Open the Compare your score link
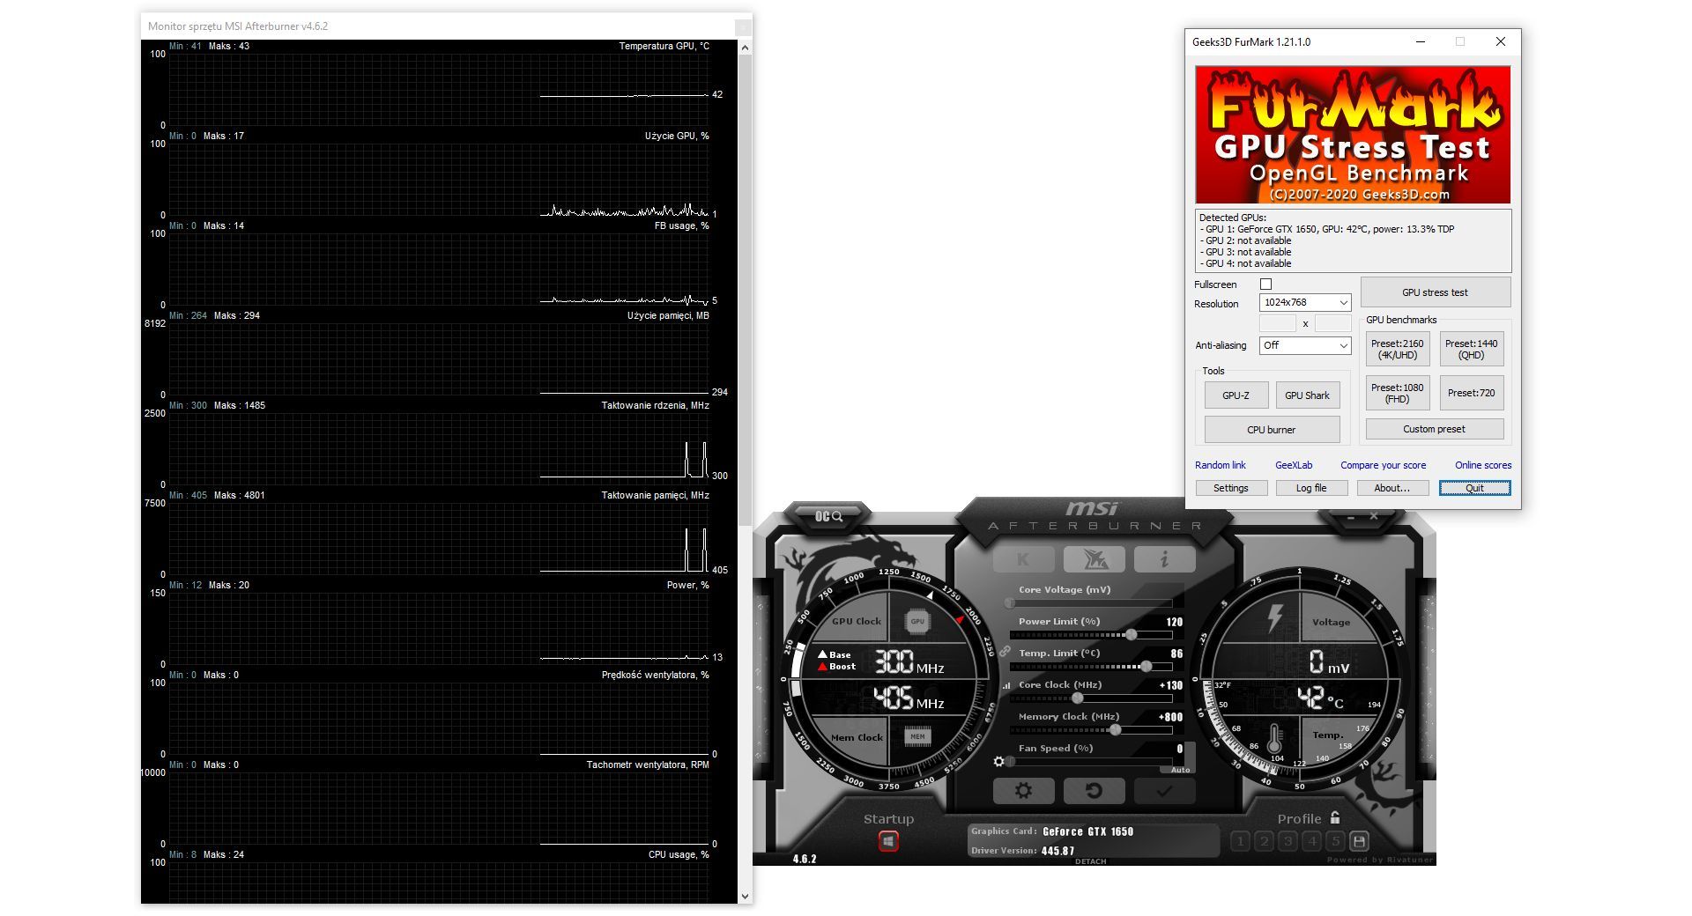The height and width of the screenshot is (916, 1692). pos(1383,465)
